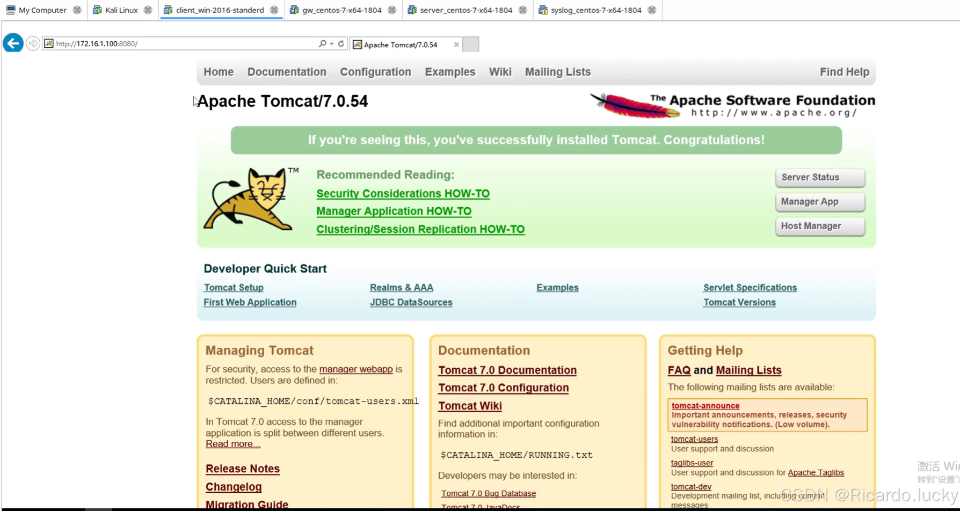The image size is (960, 511).
Task: Open Manager Application HOW-TO link
Action: tap(394, 211)
